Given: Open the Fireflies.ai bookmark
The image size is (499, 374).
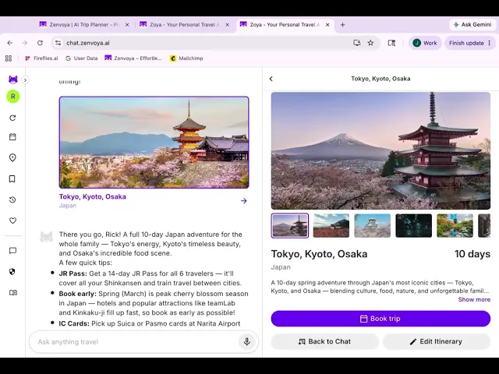Looking at the screenshot, I should click(x=41, y=58).
